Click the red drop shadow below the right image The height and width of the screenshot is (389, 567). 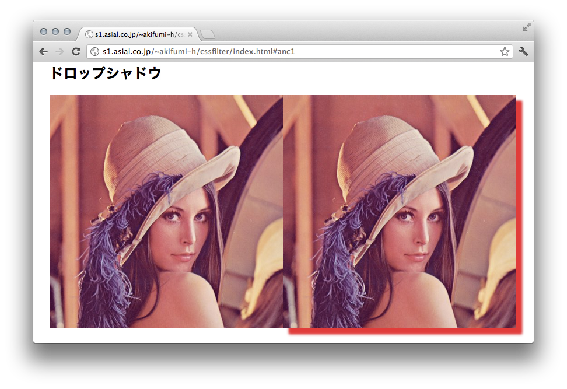[x=402, y=331]
